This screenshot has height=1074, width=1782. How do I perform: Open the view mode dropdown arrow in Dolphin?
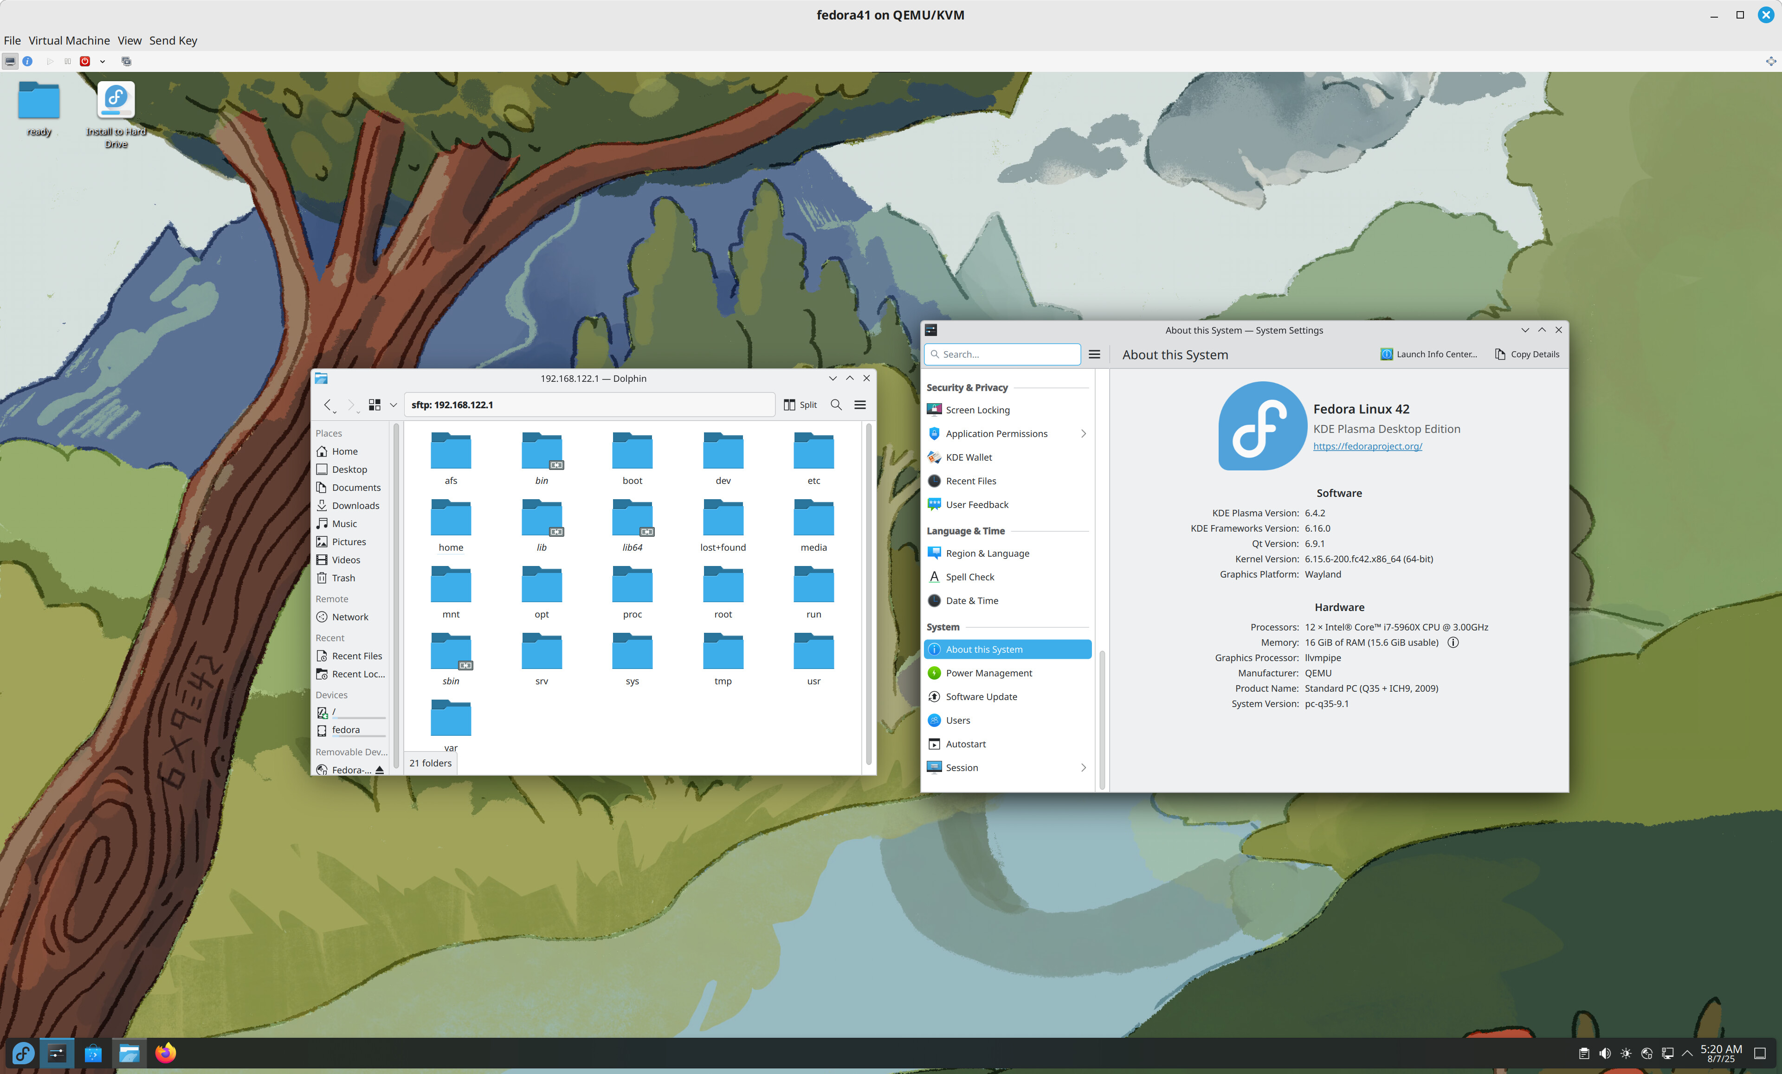pyautogui.click(x=394, y=405)
